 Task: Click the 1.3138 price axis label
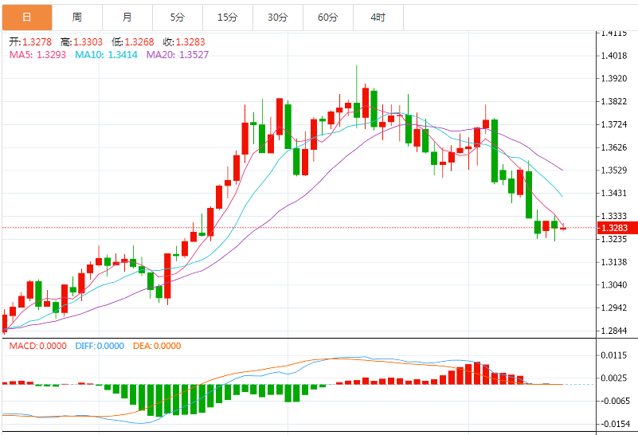coord(614,262)
